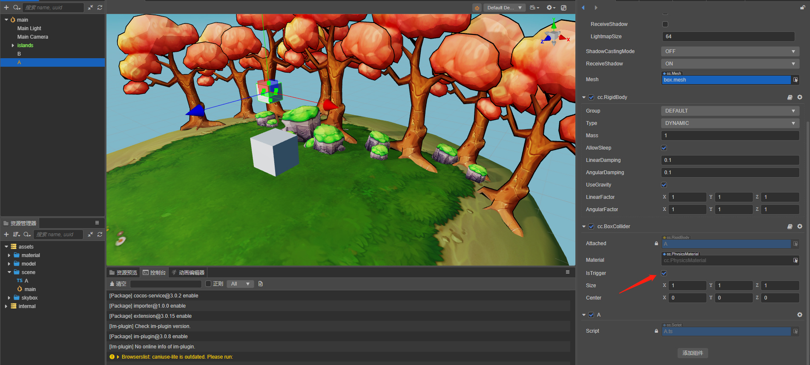Open the Default De... scene dropdown
810x365 pixels.
point(505,8)
